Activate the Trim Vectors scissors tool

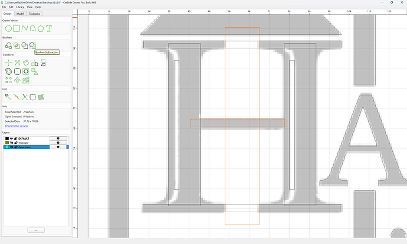click(x=25, y=97)
